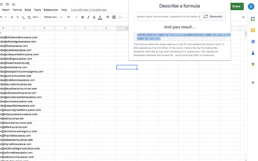The height and width of the screenshot is (161, 258).
Task: Select the highlighted spreadsheet cell in column H
Action: [x=127, y=67]
